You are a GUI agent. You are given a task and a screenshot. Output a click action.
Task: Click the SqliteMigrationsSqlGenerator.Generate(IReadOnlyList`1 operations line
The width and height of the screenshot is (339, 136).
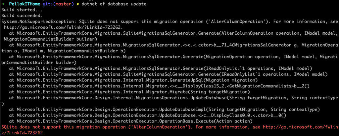[169, 74]
